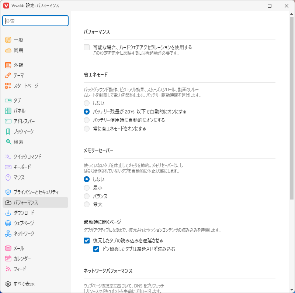Select the 外観 appearance icon
Screen dimensions: 295x293
point(8,65)
